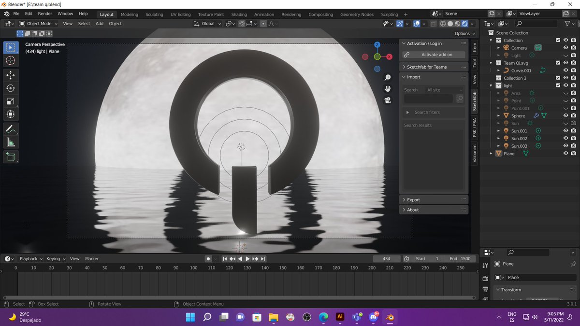Select the Scale tool
This screenshot has width=580, height=326.
(11, 101)
